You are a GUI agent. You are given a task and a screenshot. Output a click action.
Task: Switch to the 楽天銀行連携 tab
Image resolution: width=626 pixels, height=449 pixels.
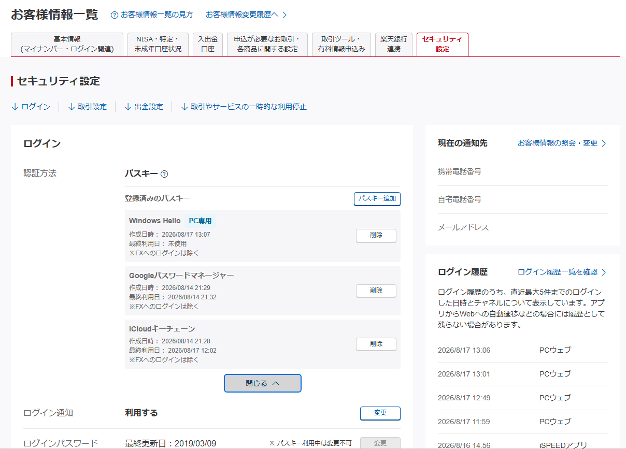[x=394, y=45]
